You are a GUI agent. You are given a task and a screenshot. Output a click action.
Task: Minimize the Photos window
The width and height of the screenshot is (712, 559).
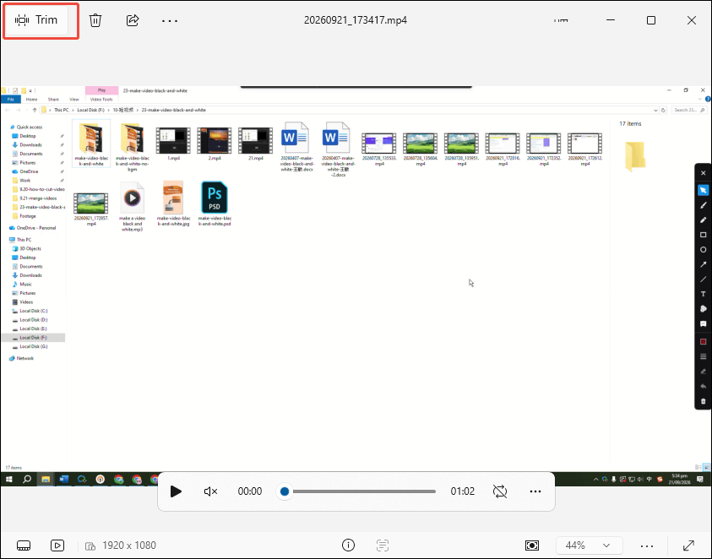611,20
